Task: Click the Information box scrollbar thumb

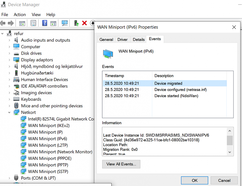Action: pos(230,140)
